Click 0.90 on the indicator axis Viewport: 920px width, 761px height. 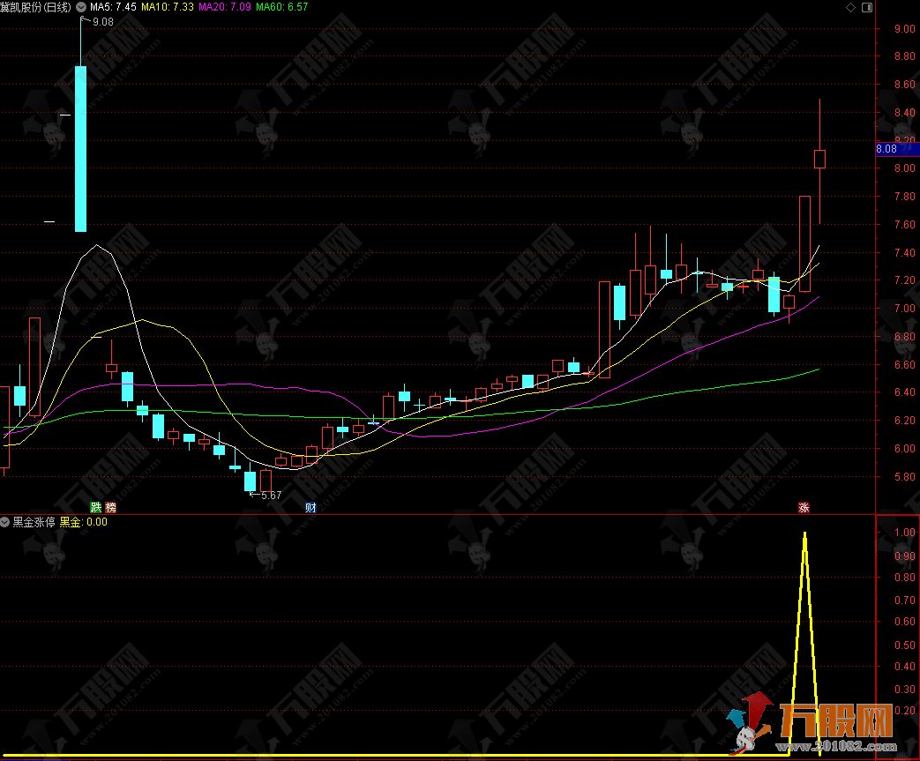pyautogui.click(x=904, y=556)
